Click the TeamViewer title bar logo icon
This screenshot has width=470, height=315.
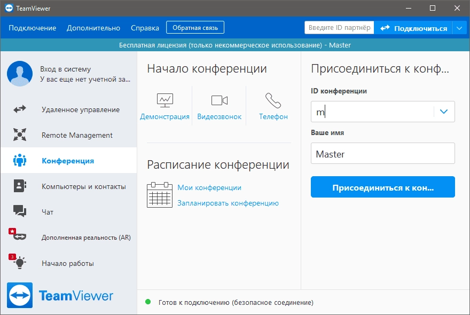pos(9,8)
